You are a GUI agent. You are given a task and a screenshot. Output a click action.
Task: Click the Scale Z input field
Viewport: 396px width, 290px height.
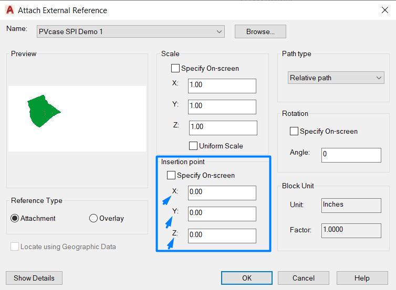click(223, 127)
